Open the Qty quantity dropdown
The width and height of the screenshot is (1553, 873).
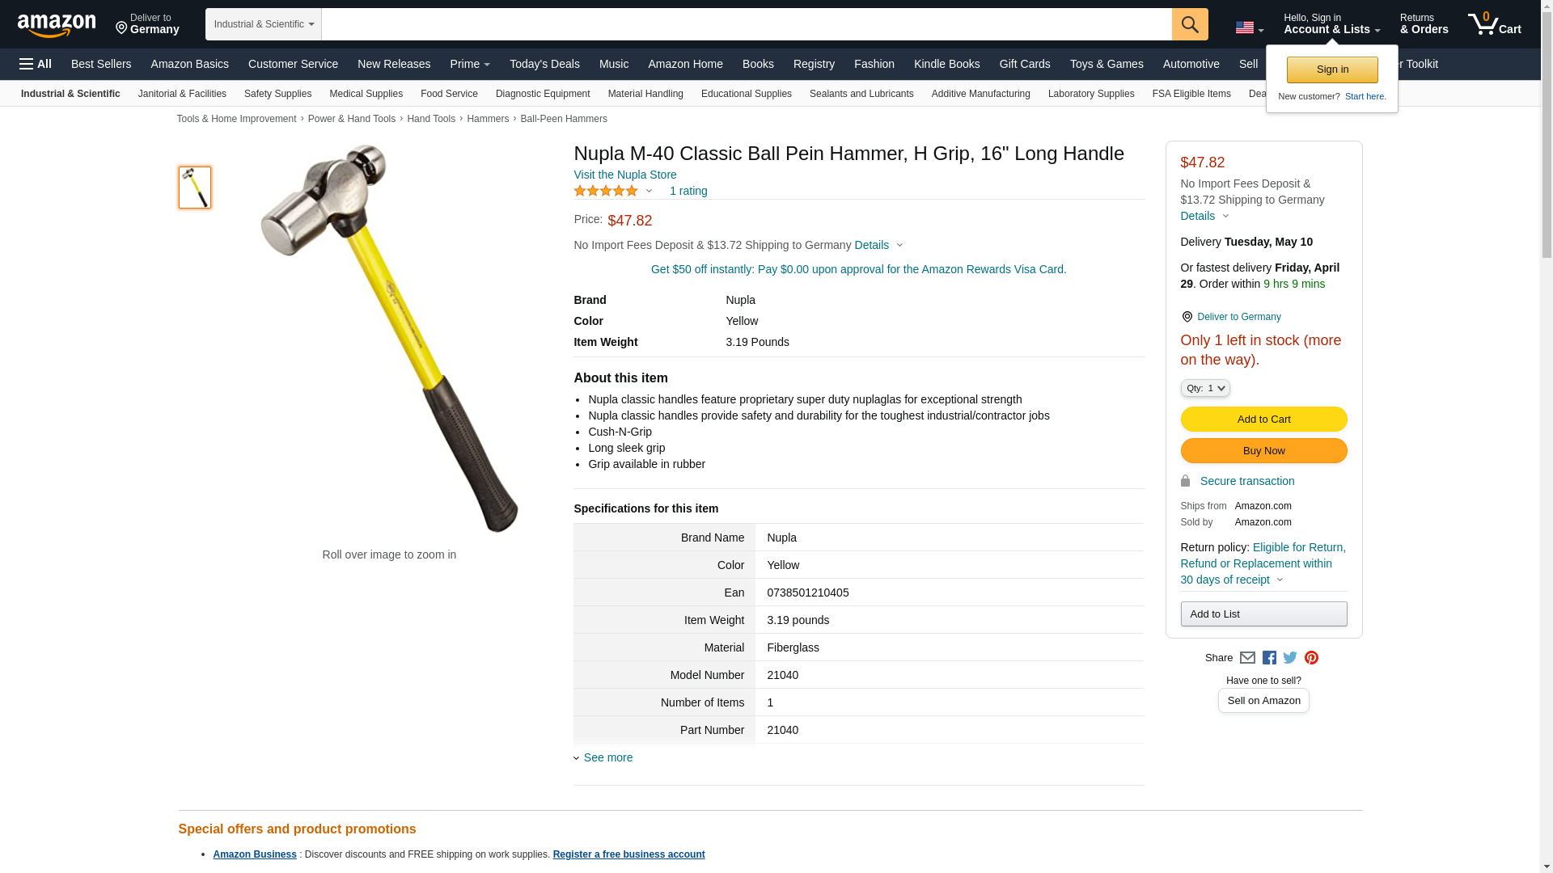[1204, 388]
